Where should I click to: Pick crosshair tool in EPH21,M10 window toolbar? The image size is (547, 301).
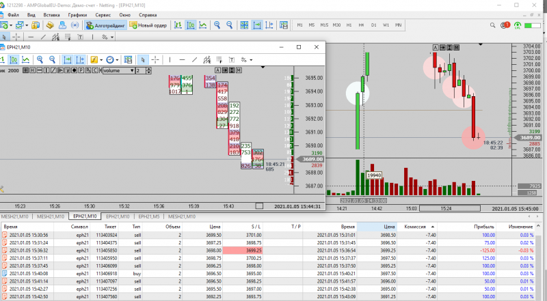coord(155,59)
